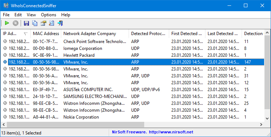
Task: Click the detection count 31
Action: coord(246,76)
